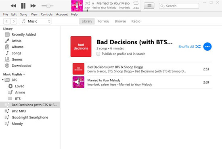Go forward with the right arrow button
Viewport: 222px width, 149px height.
coord(14,21)
